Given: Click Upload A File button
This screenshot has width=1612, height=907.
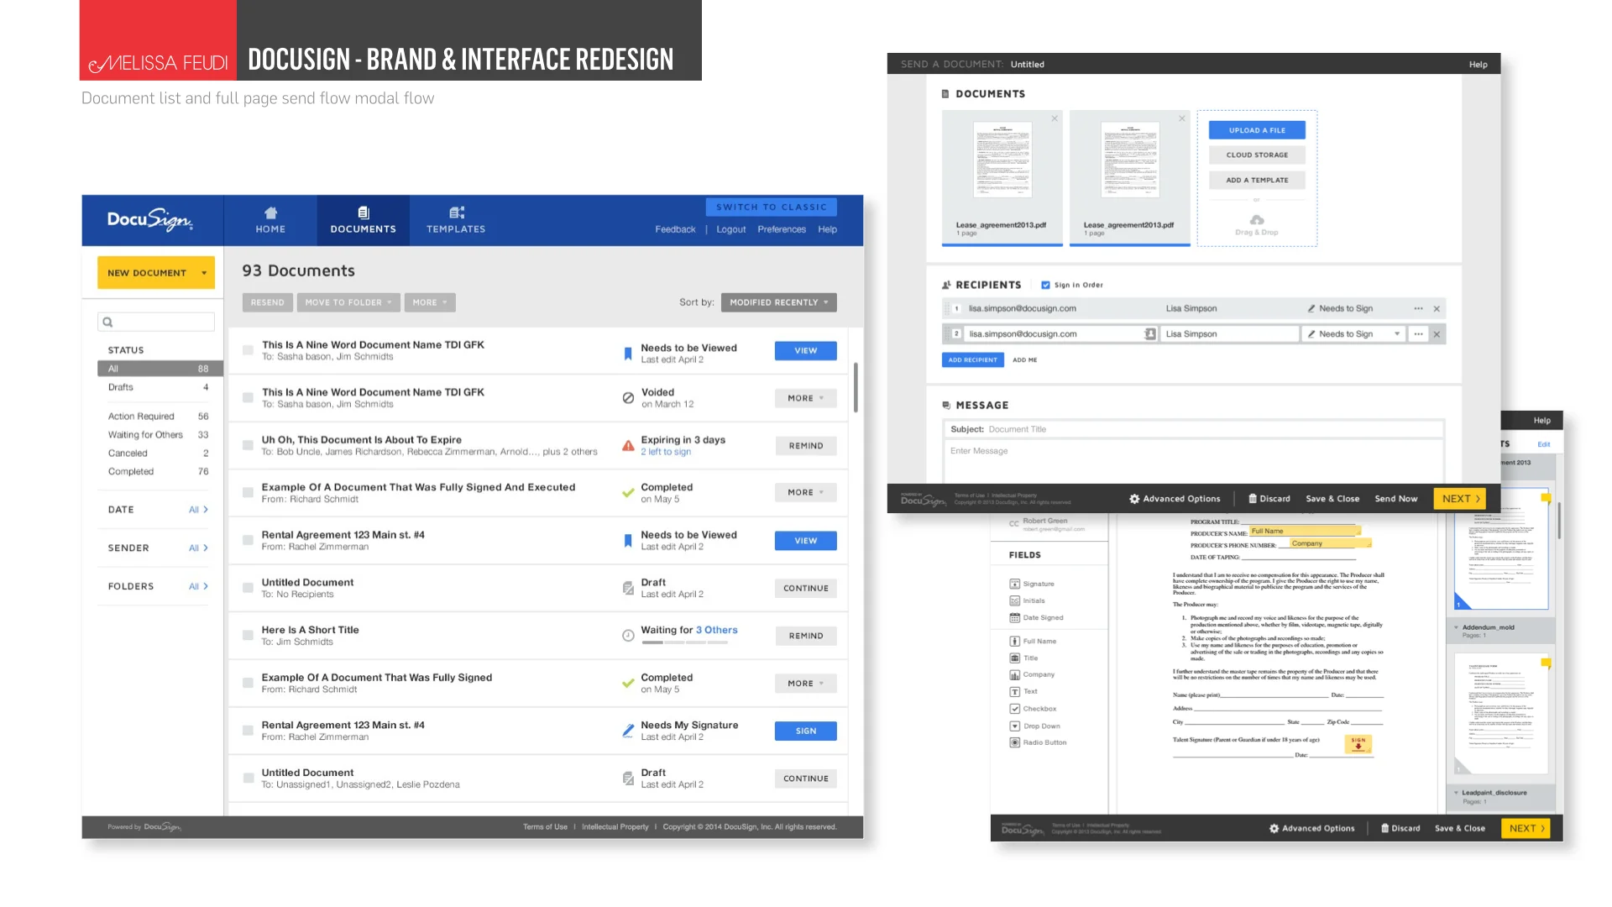Looking at the screenshot, I should [x=1257, y=130].
